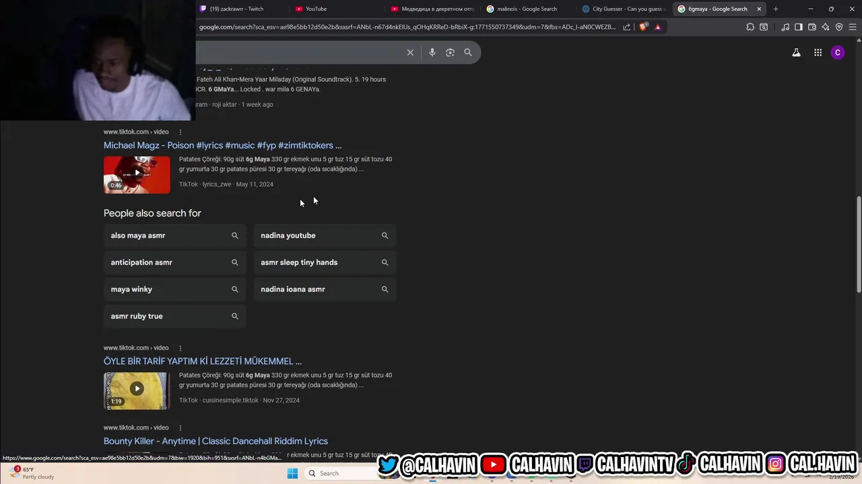Switch to malinois Google Search tab

pyautogui.click(x=529, y=9)
